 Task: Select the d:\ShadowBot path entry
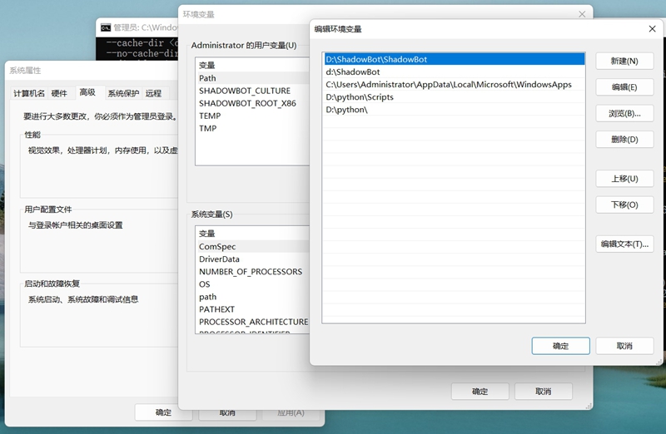tap(454, 72)
